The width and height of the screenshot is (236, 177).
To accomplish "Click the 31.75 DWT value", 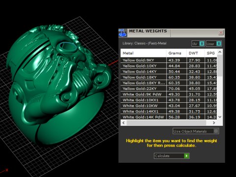I will pyautogui.click(x=194, y=112).
